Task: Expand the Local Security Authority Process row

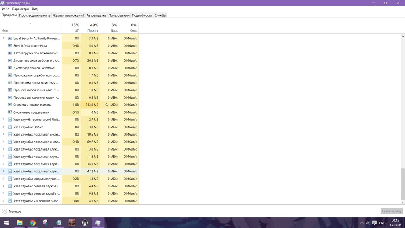Action: [x=3, y=38]
